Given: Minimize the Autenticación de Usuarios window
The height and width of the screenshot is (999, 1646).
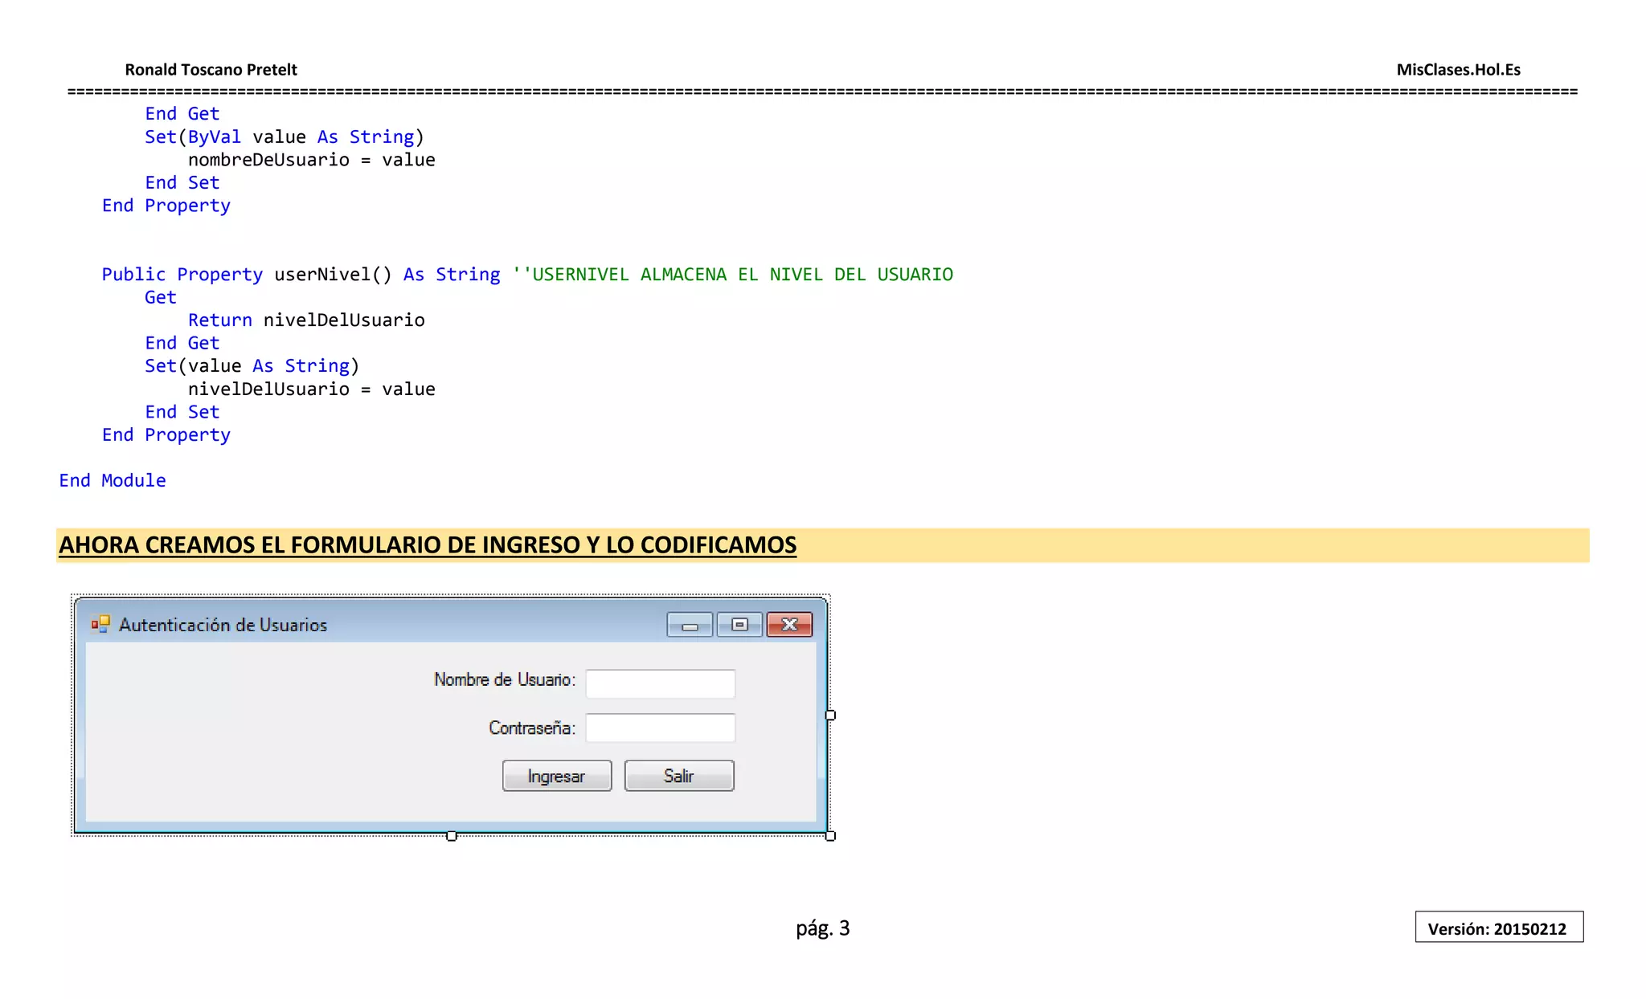Looking at the screenshot, I should click(x=690, y=625).
